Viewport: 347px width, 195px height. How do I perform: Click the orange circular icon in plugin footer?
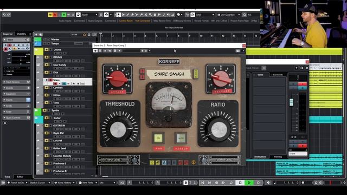(194, 162)
